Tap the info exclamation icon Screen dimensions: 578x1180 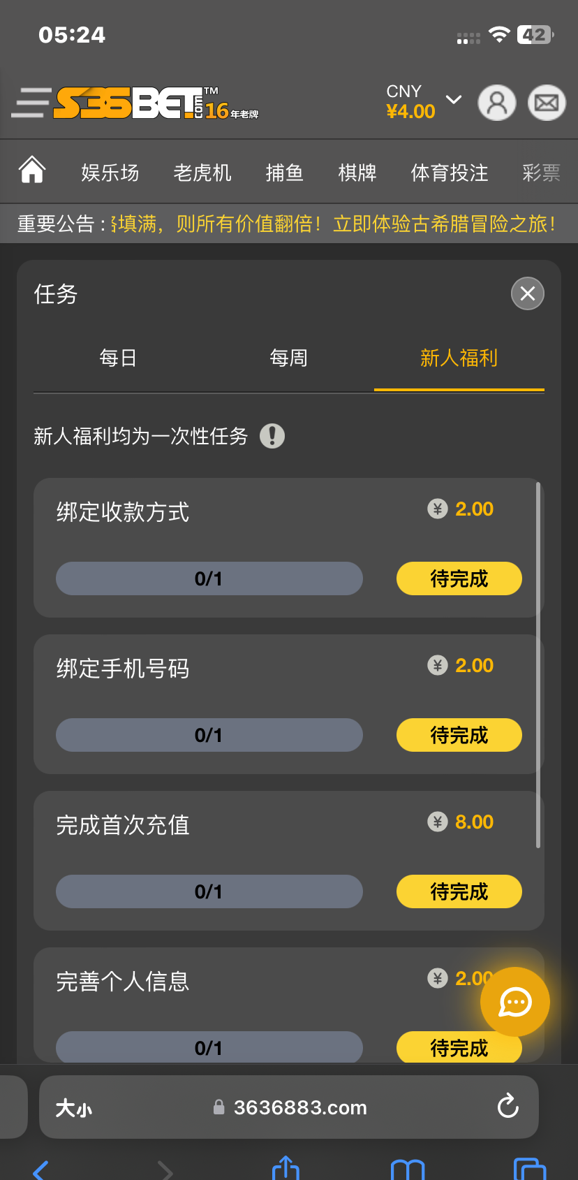[x=272, y=436]
